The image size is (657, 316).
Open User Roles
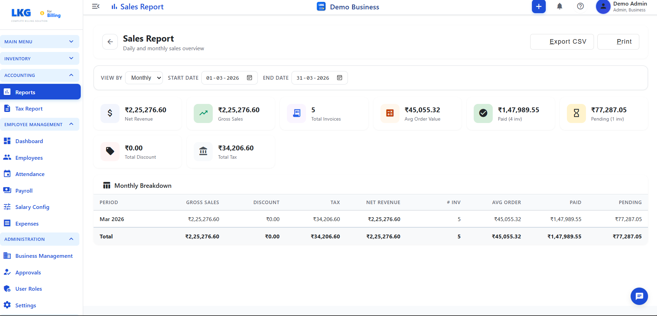40,289
